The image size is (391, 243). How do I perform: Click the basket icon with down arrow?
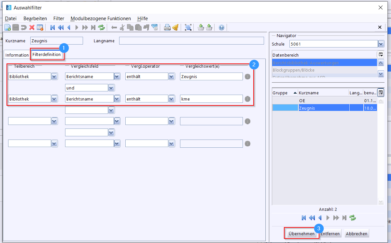click(201, 28)
